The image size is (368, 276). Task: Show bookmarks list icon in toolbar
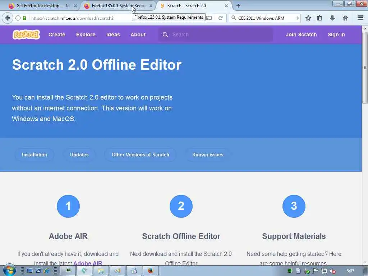coord(319,18)
